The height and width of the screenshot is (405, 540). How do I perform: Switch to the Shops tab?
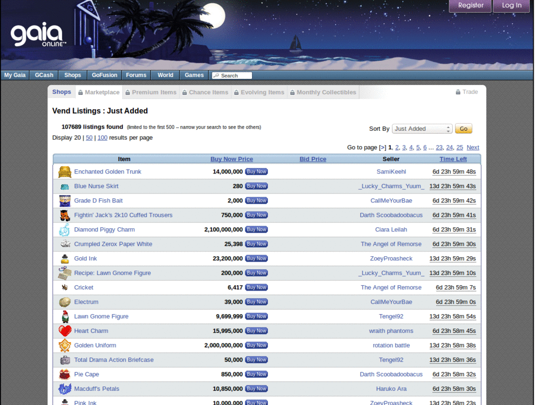click(62, 92)
